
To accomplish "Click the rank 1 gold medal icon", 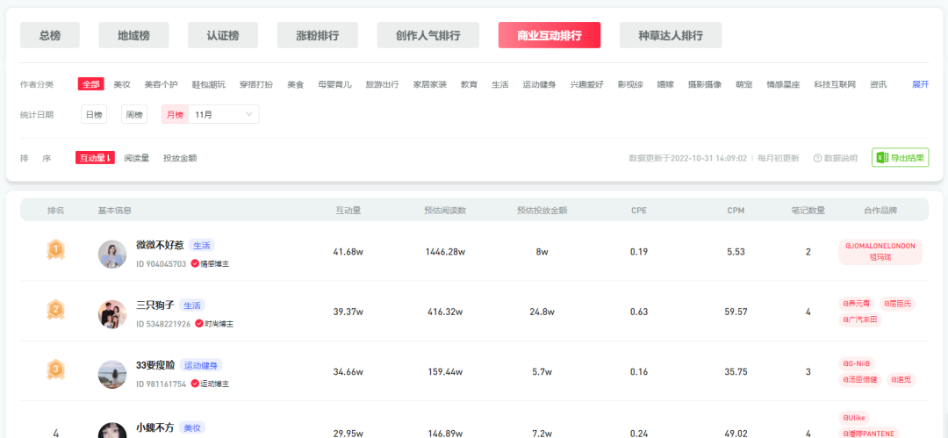I will [56, 251].
